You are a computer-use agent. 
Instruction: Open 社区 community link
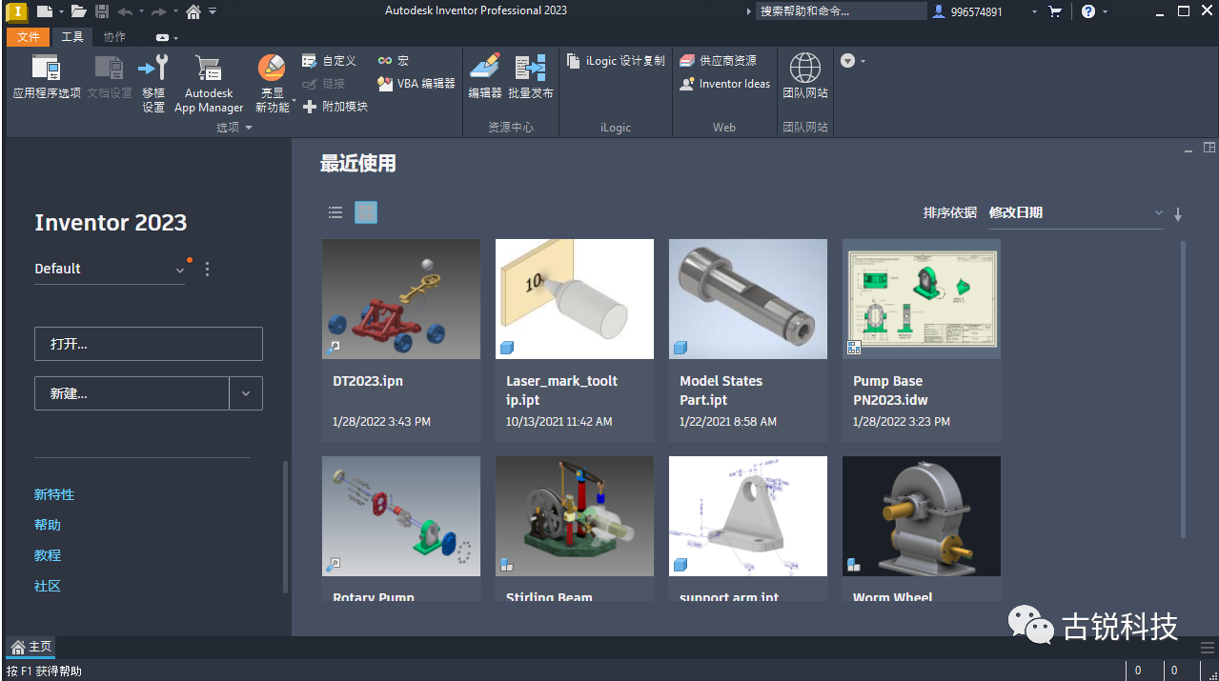[x=48, y=586]
